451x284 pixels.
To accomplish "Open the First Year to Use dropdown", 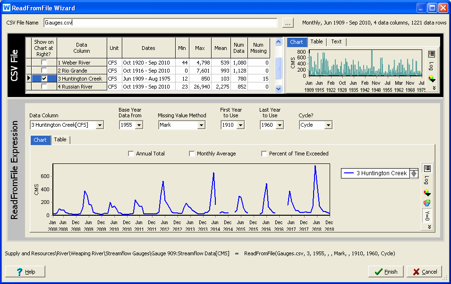I will point(241,125).
